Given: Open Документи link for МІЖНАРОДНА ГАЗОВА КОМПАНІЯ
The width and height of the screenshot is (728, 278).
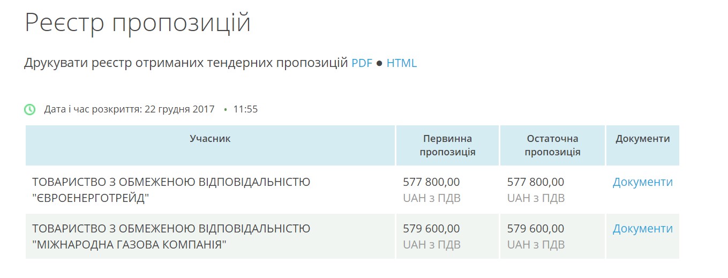Looking at the screenshot, I should pos(642,229).
